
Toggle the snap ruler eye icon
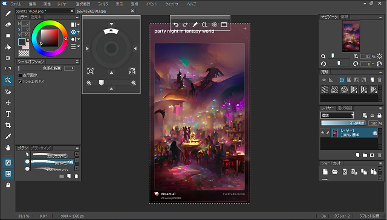tap(324, 80)
